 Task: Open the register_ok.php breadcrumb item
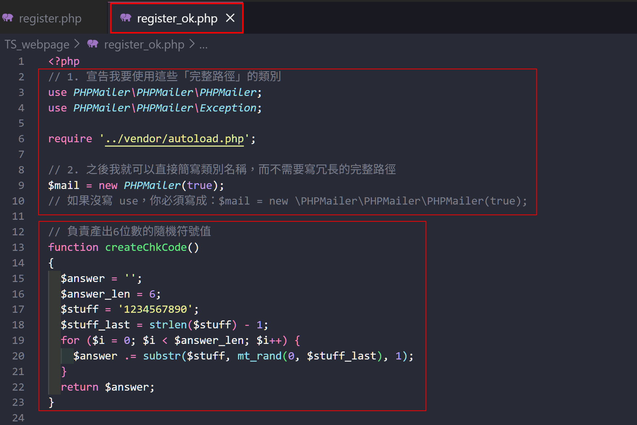tap(144, 44)
